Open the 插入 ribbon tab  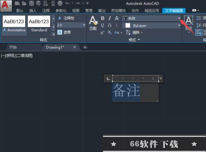point(33,11)
